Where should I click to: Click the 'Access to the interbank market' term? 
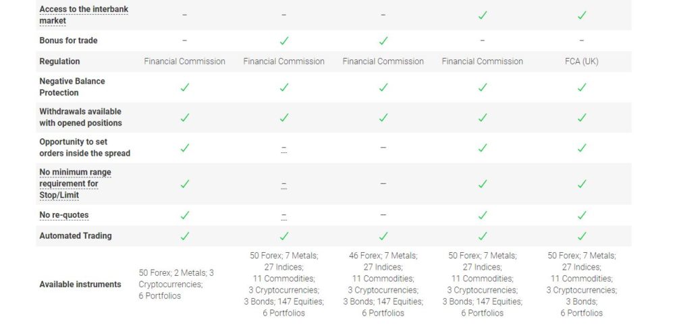click(84, 15)
